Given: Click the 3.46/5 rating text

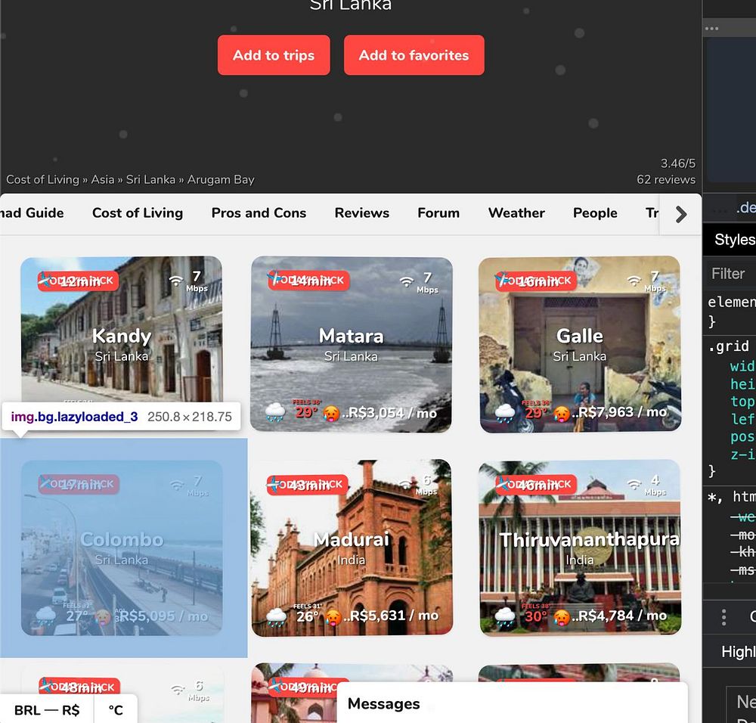Looking at the screenshot, I should click(x=678, y=163).
